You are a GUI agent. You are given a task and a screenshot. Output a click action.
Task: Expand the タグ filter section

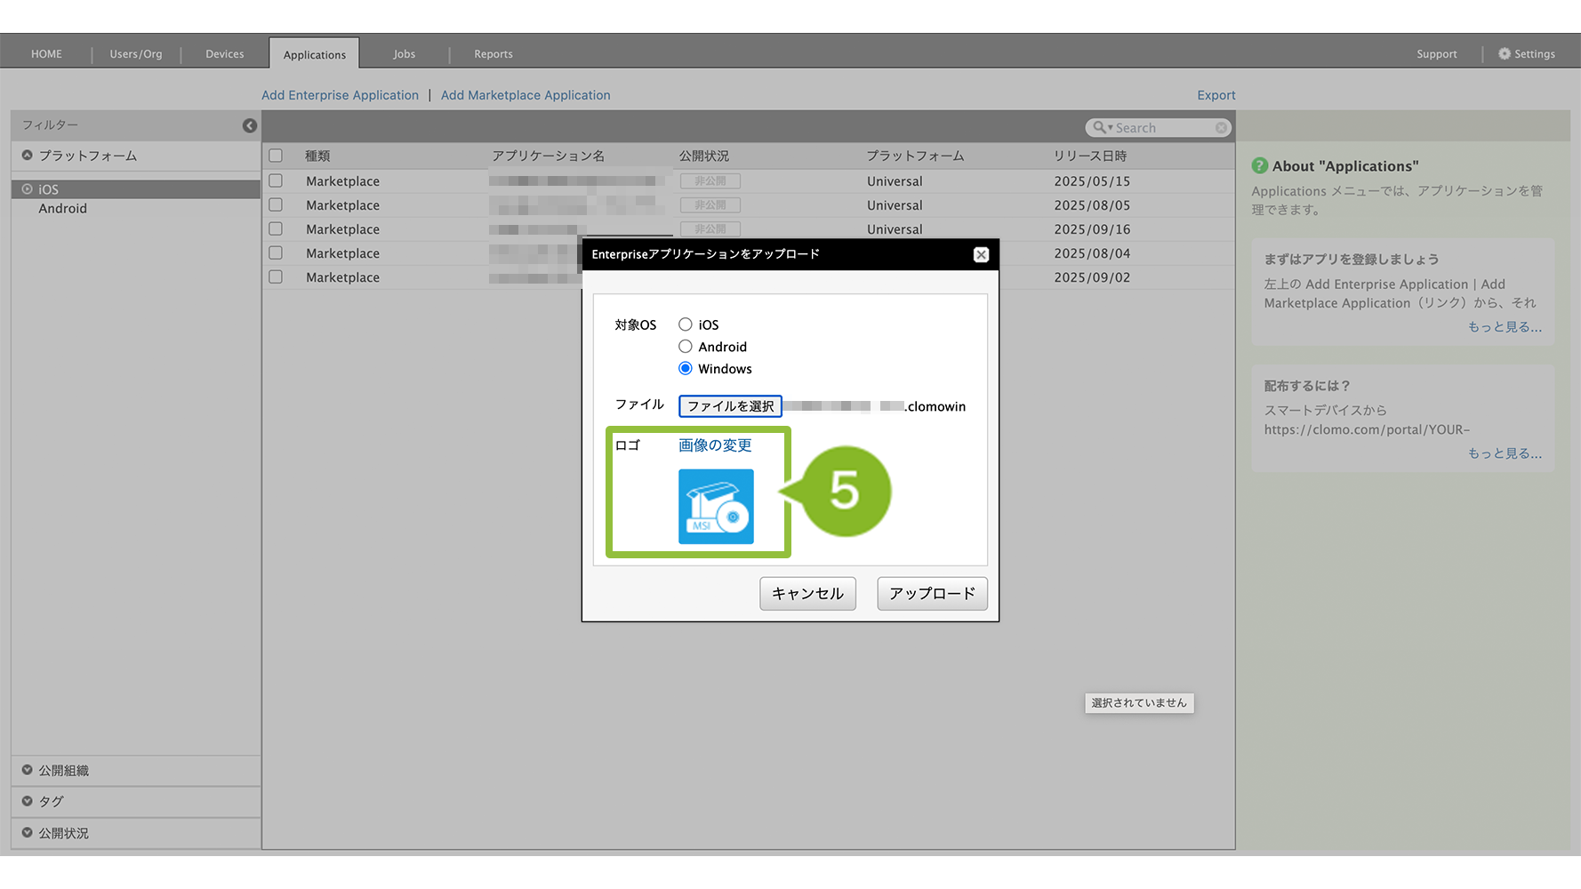[28, 801]
